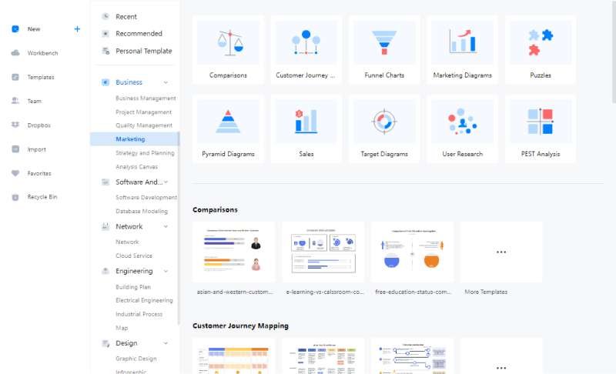
Task: Open the Team icon
Action: 15,101
